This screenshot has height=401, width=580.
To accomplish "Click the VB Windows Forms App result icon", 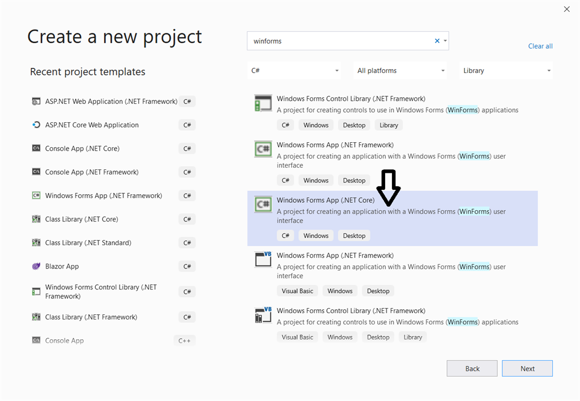I will pyautogui.click(x=263, y=259).
